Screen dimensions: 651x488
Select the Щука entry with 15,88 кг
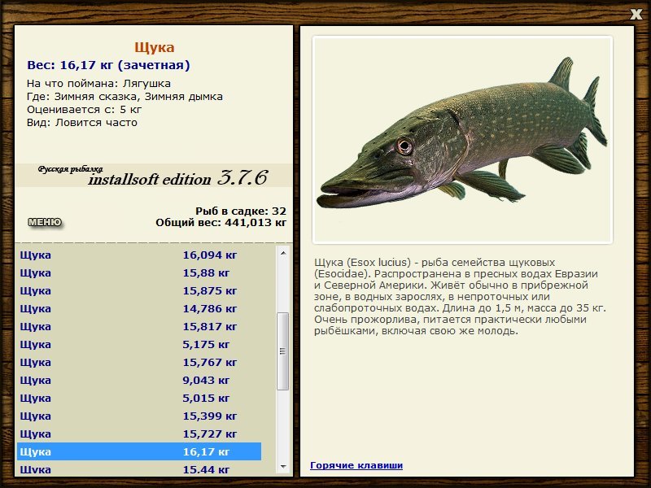[x=138, y=272]
